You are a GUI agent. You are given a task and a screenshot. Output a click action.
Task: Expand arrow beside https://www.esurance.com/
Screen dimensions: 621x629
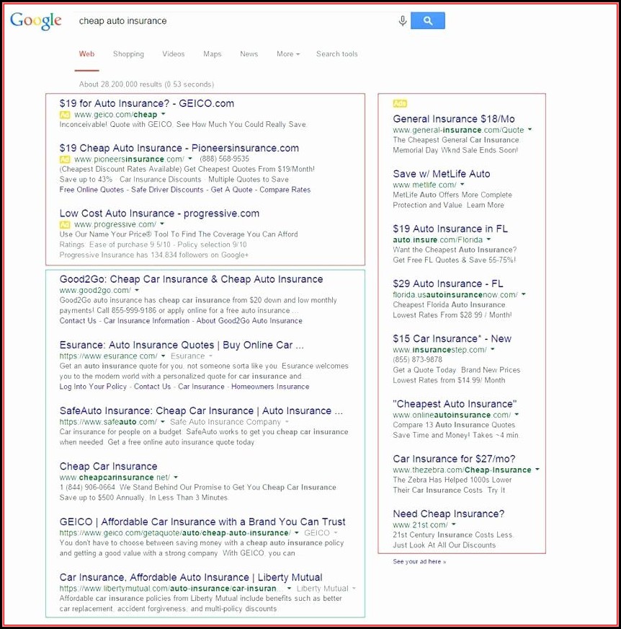point(163,356)
